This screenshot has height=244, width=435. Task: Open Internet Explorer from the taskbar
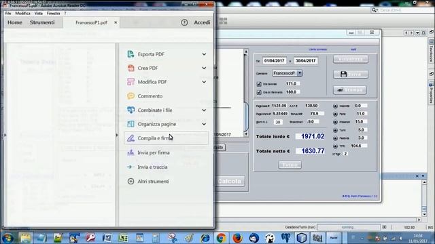click(205, 238)
